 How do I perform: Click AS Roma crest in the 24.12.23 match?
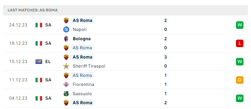pyautogui.click(x=66, y=20)
